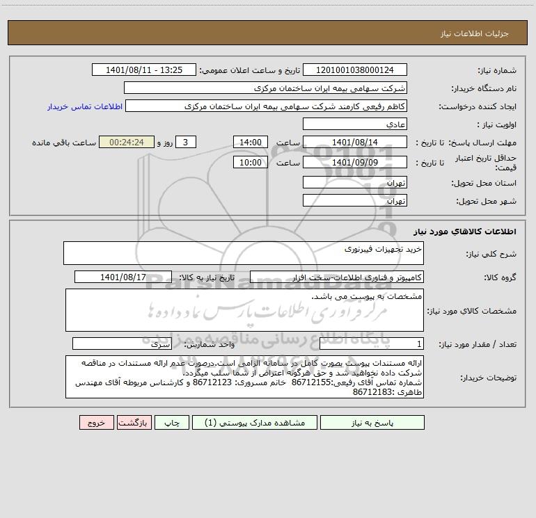This screenshot has height=518, width=536.
Task: Click unit of measure field سری
Action: [122, 344]
